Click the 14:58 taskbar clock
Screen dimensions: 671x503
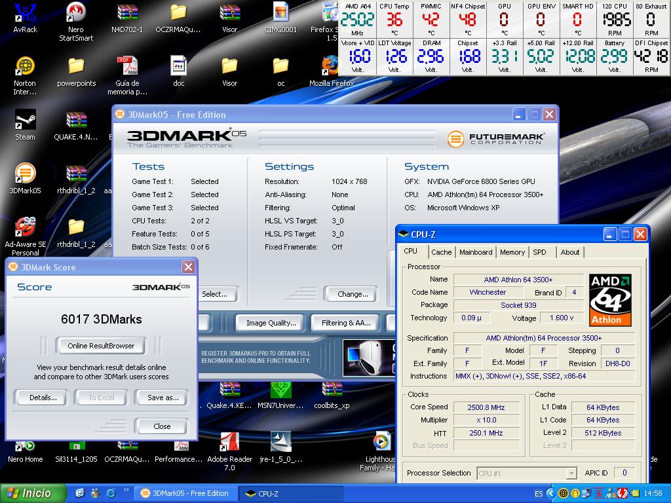click(653, 494)
